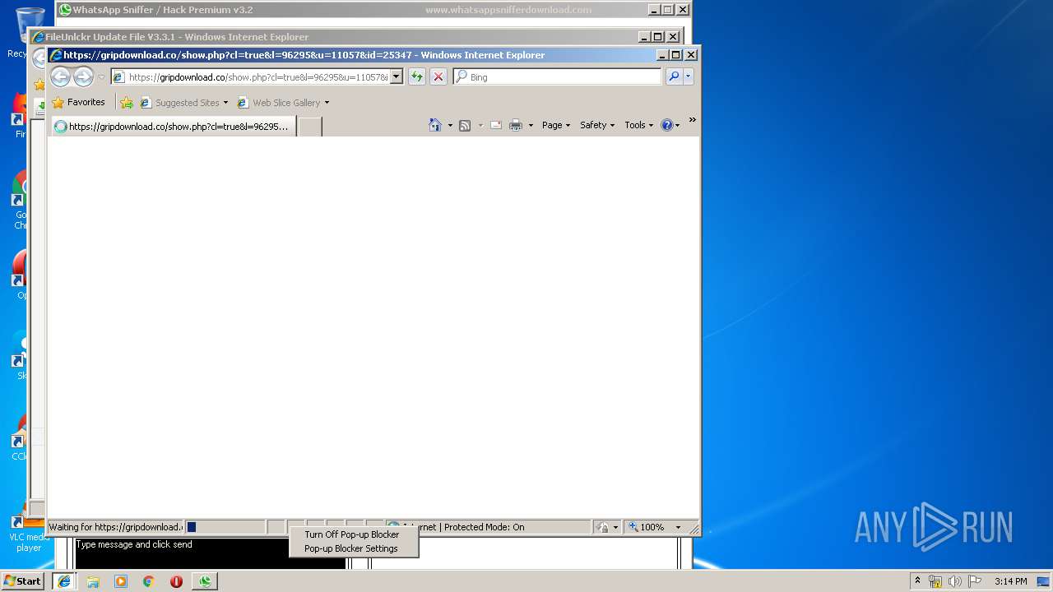This screenshot has height=592, width=1053.
Task: Click the red Stop loading button
Action: click(x=438, y=76)
